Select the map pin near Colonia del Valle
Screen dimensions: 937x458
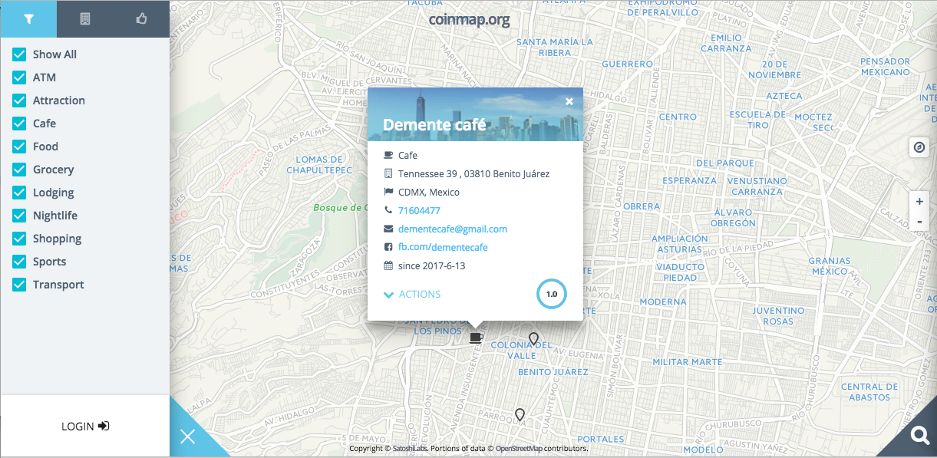pos(533,338)
